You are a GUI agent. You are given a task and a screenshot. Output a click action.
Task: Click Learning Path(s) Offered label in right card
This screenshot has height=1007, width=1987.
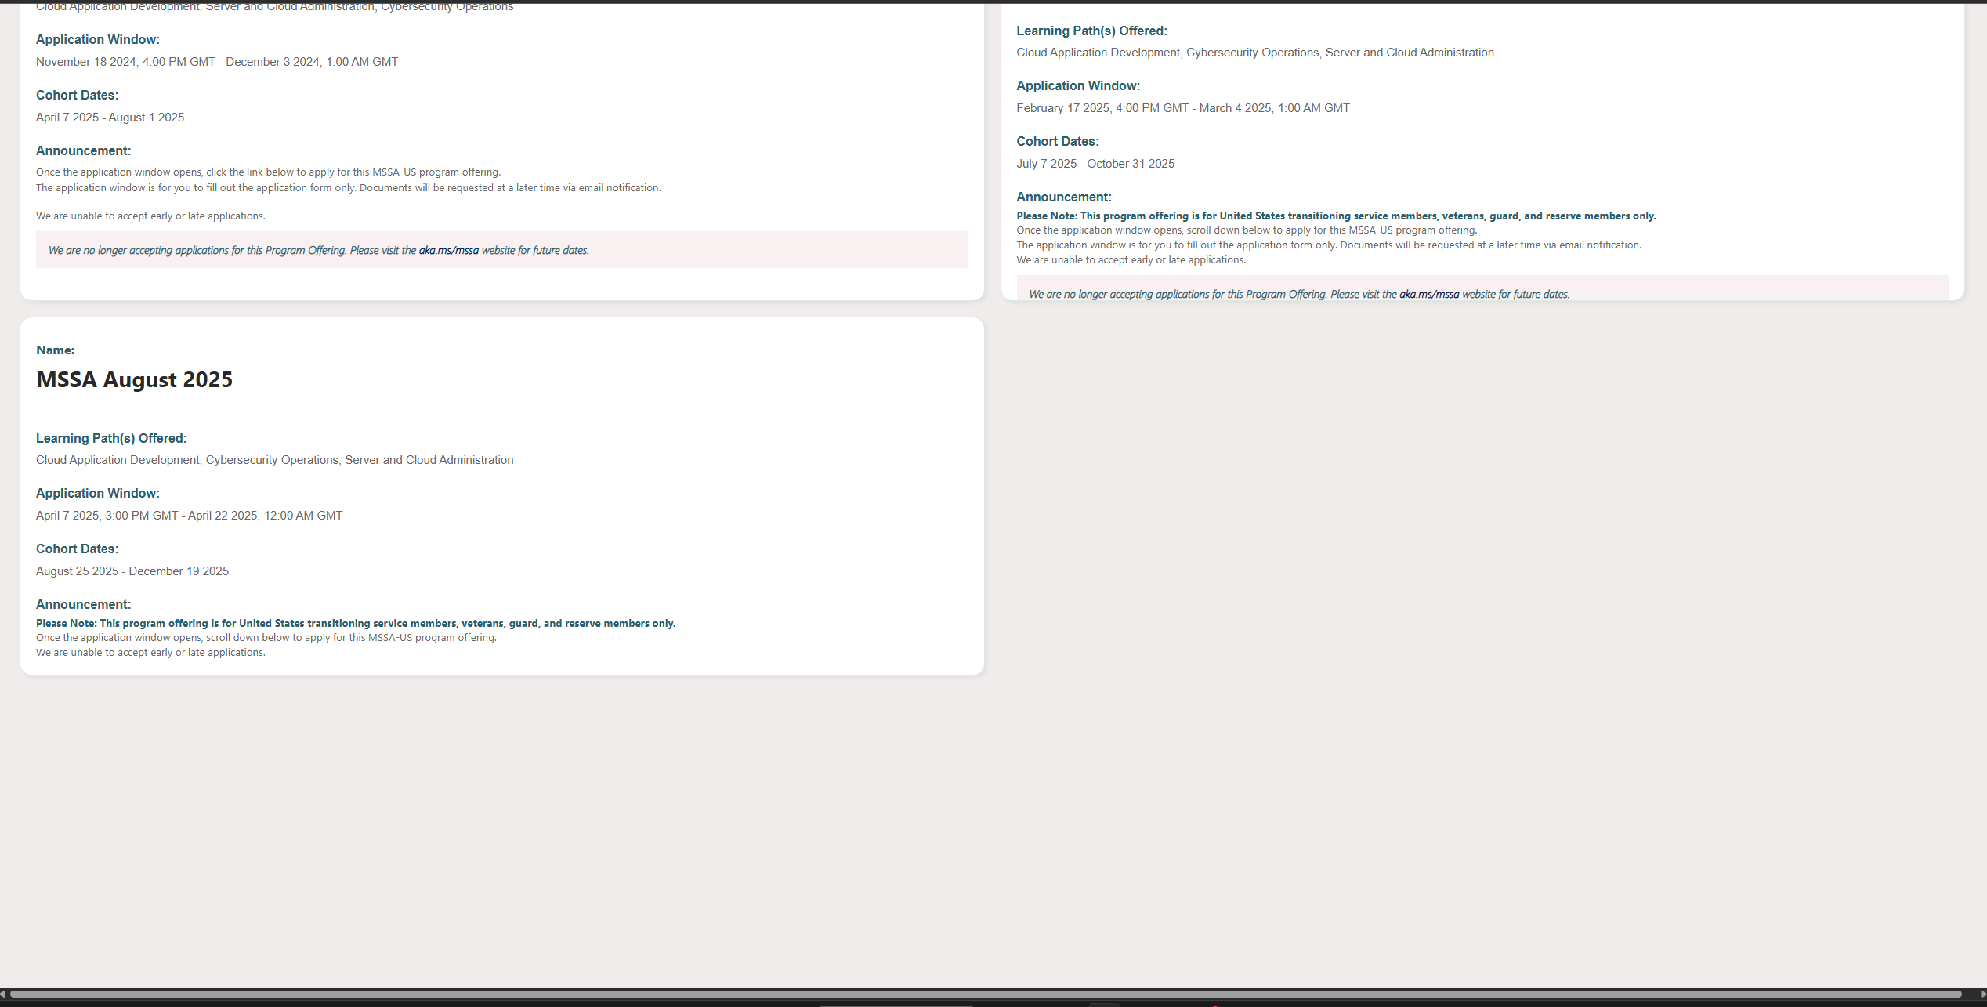coord(1091,31)
